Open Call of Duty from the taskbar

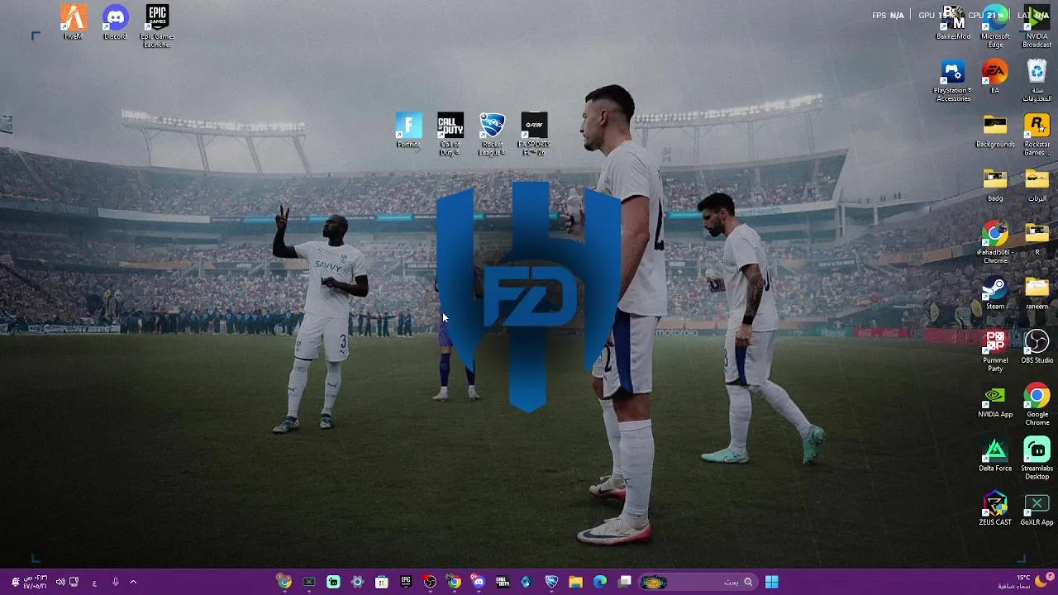(503, 582)
